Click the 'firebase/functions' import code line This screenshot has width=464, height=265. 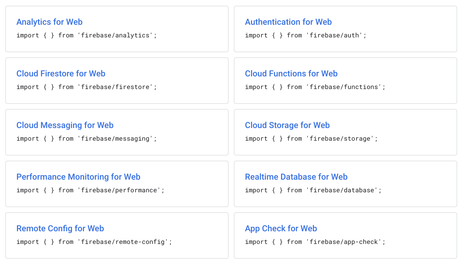pos(315,87)
